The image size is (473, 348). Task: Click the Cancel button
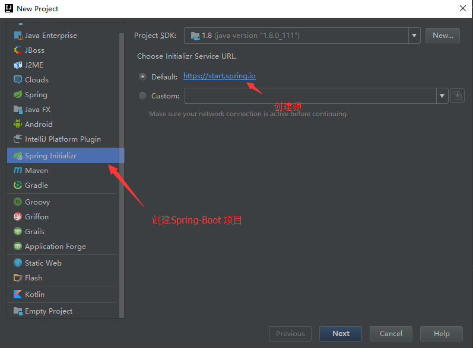pyautogui.click(x=391, y=334)
